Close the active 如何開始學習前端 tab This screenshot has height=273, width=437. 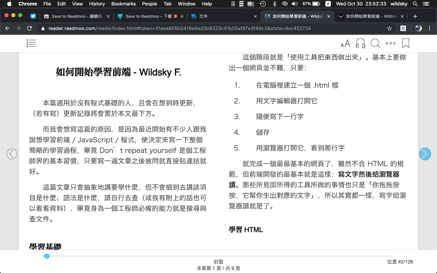pyautogui.click(x=328, y=16)
